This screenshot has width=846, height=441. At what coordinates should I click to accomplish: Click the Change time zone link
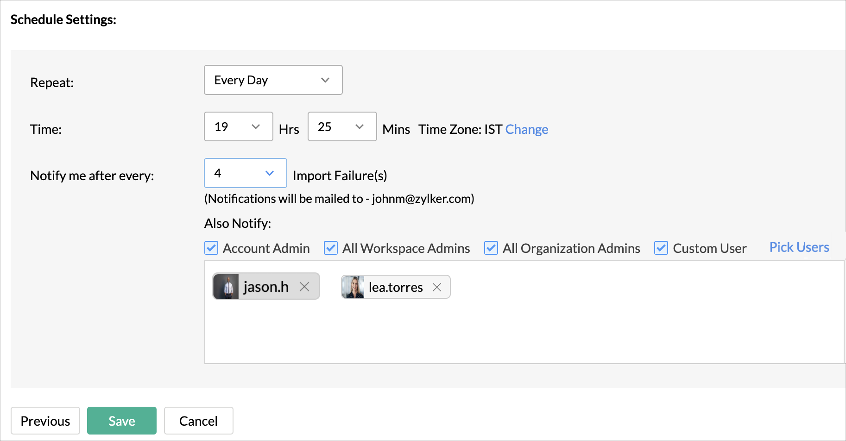point(527,129)
